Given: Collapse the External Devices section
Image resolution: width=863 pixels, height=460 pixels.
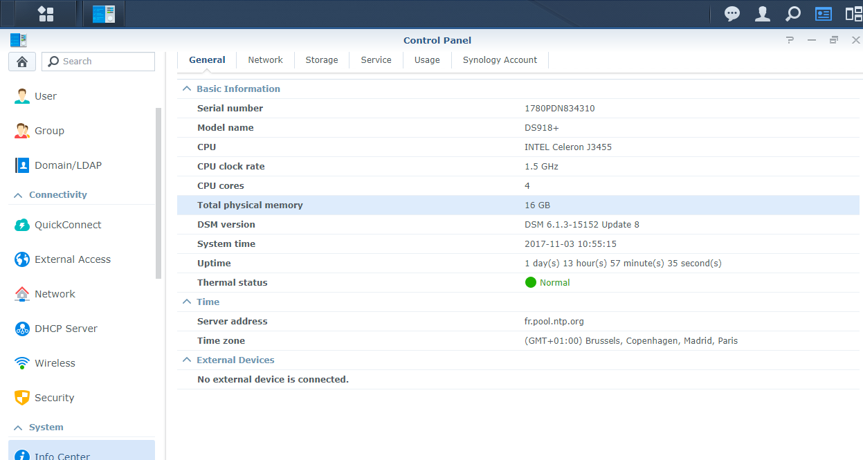Looking at the screenshot, I should click(186, 360).
